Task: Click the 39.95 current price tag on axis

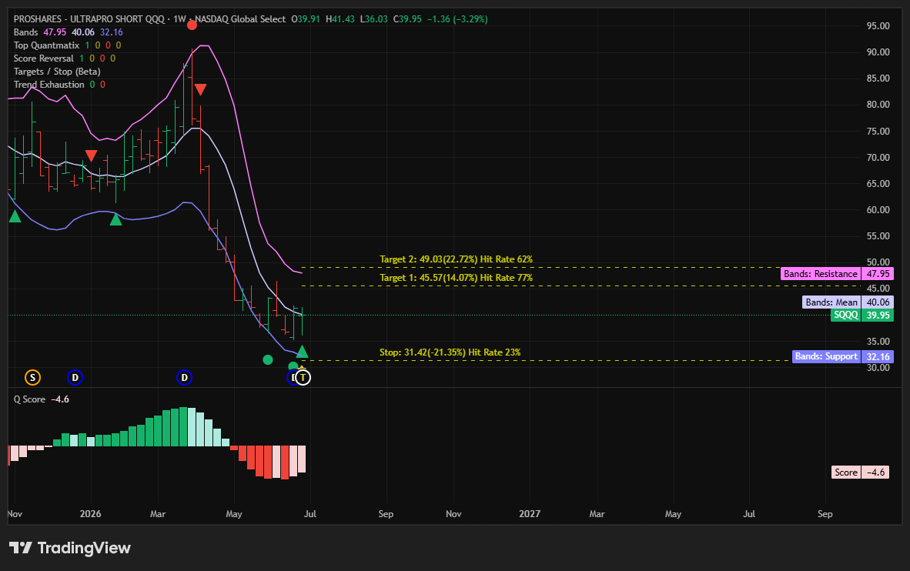Action: point(878,315)
